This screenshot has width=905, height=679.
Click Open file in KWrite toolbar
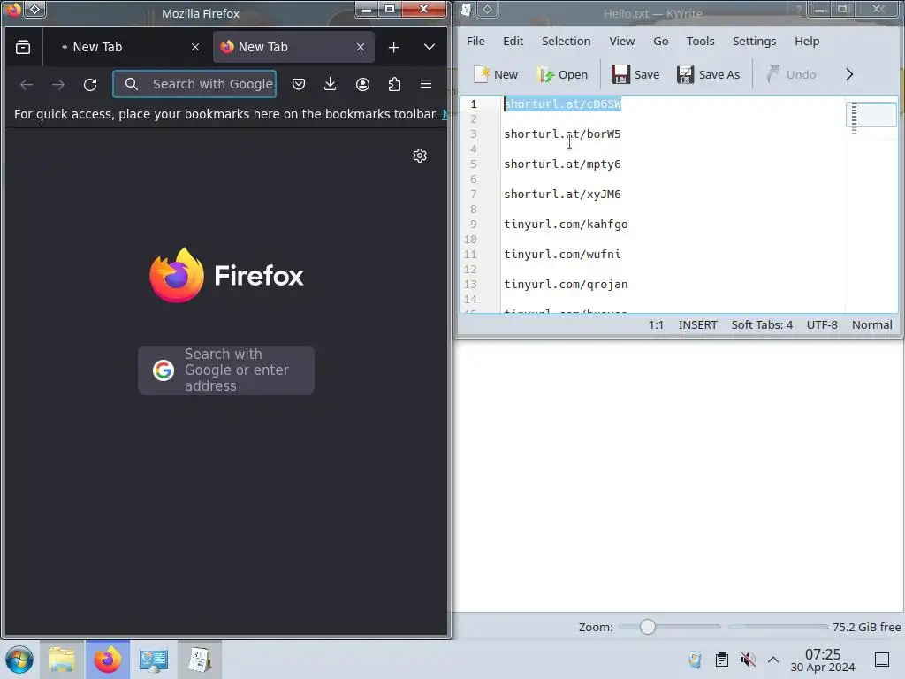pos(561,74)
